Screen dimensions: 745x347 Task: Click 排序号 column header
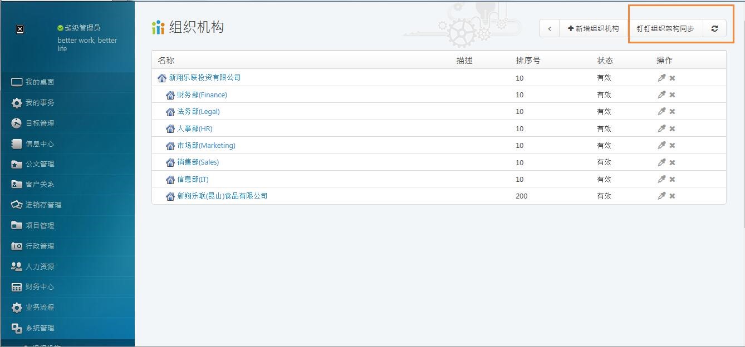point(528,60)
